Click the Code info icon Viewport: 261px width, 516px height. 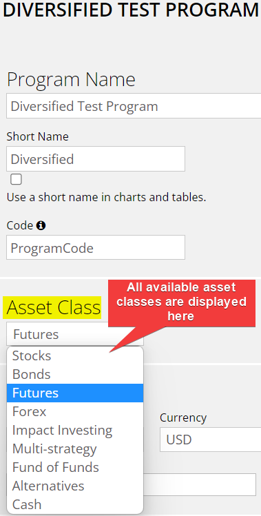pos(41,226)
